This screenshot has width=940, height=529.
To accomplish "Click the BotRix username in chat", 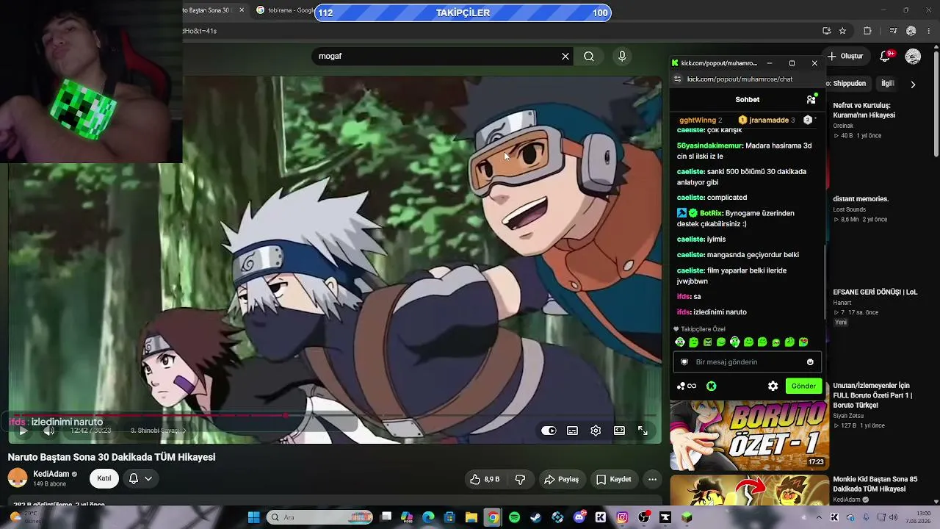I will tap(712, 213).
